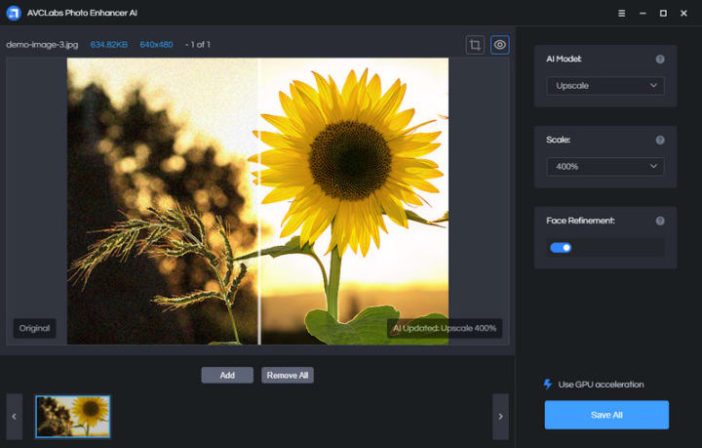
Task: Click the before/after split divider line
Action: 259,201
